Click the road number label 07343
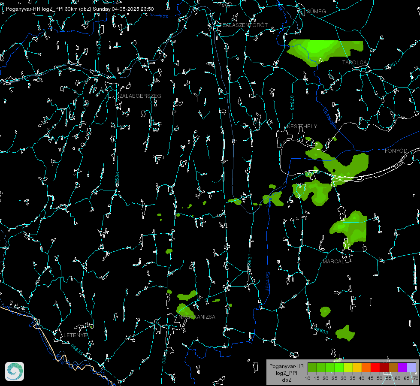420x386 pixels. pos(292,103)
